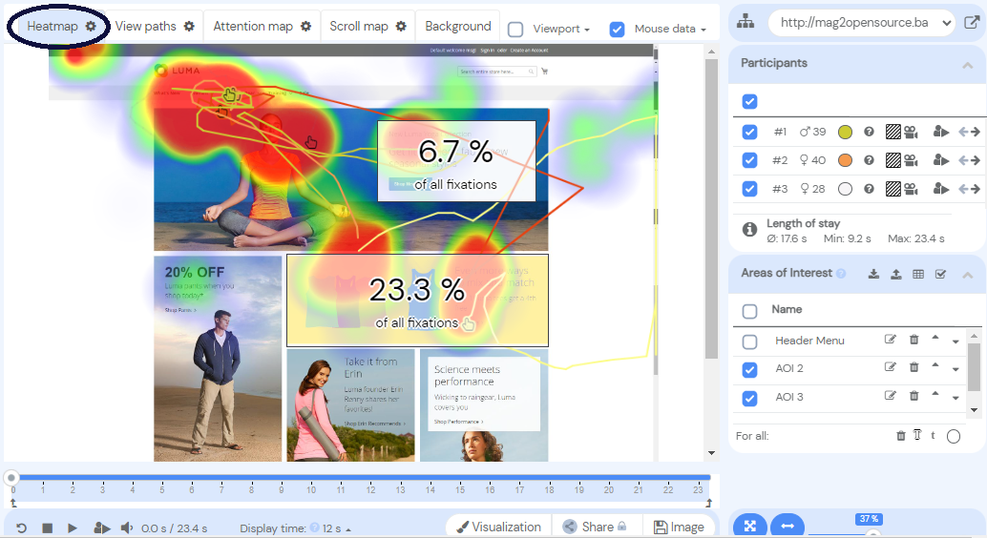Open the Heatmap settings gear
Image resolution: width=987 pixels, height=538 pixels.
coord(91,27)
